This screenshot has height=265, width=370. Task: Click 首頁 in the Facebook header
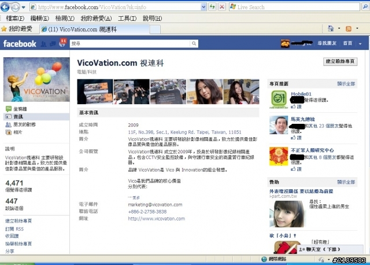347,43
